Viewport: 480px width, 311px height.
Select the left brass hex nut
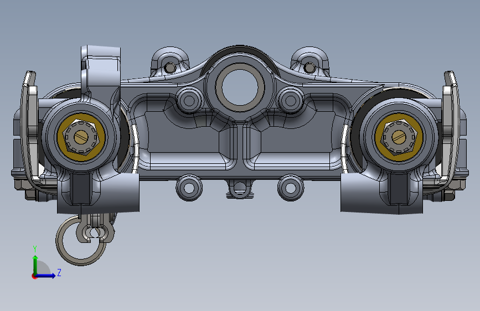pos(81,137)
